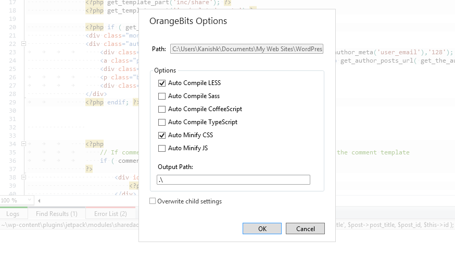This screenshot has height=253, width=455.
Task: Click the closing </div> tag on line 28
Action: click(96, 94)
